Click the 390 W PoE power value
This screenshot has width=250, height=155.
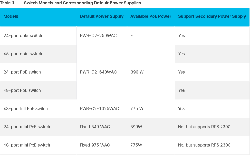tap(137, 72)
